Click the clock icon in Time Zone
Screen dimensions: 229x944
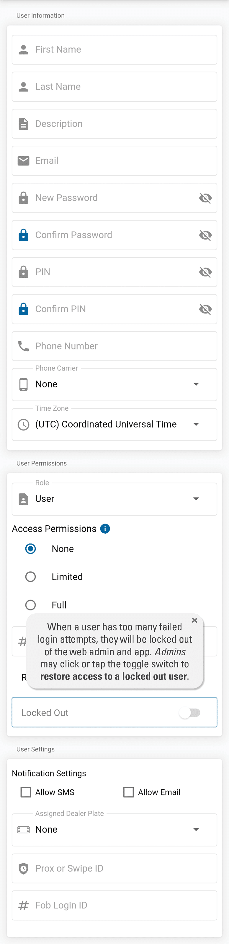tap(23, 424)
